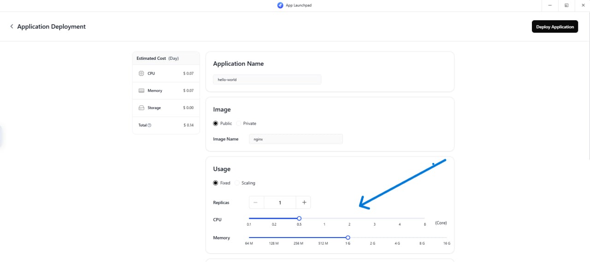
Task: Click the Storage cost value $ 0.00
Action: click(x=189, y=108)
